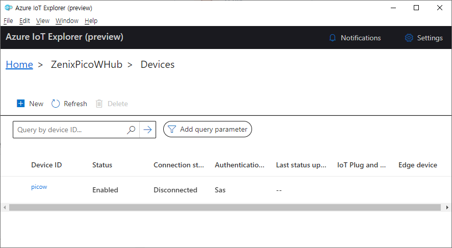
Task: Open the picow device link
Action: (x=39, y=187)
